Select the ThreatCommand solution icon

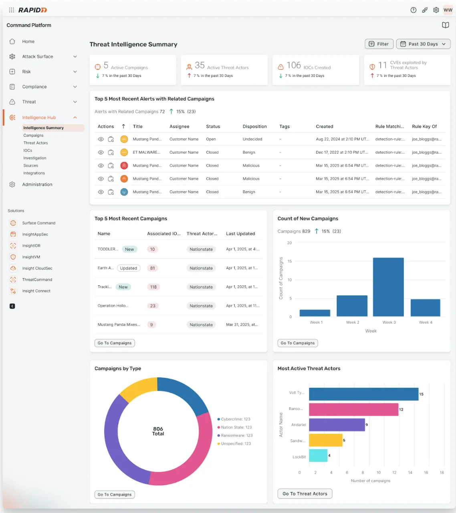pyautogui.click(x=13, y=279)
